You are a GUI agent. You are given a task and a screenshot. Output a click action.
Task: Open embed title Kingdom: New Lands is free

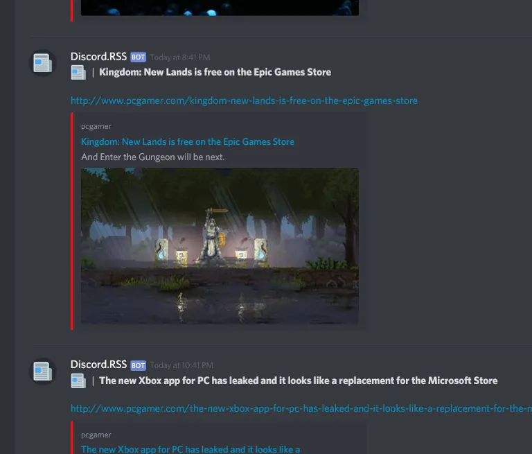click(188, 142)
